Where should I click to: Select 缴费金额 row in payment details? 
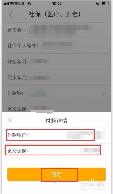click(x=56, y=151)
